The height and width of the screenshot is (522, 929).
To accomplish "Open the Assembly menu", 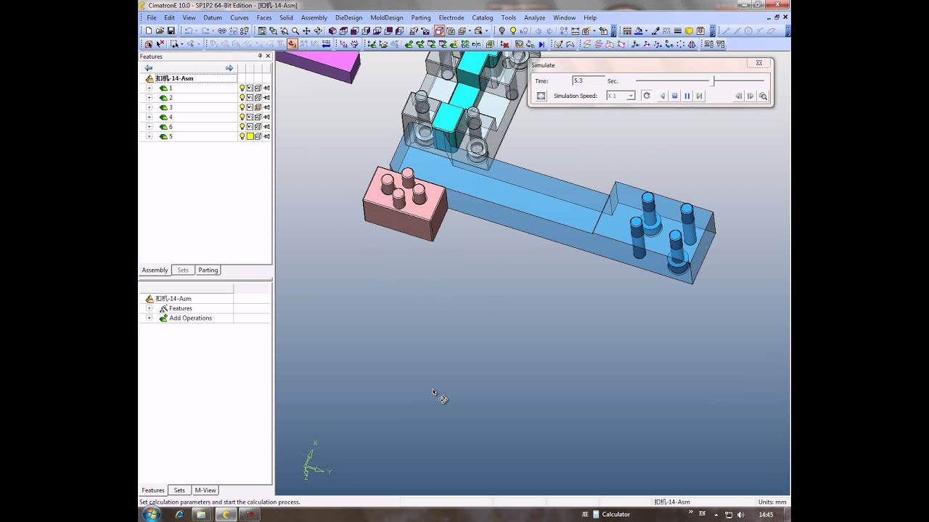I will (314, 17).
